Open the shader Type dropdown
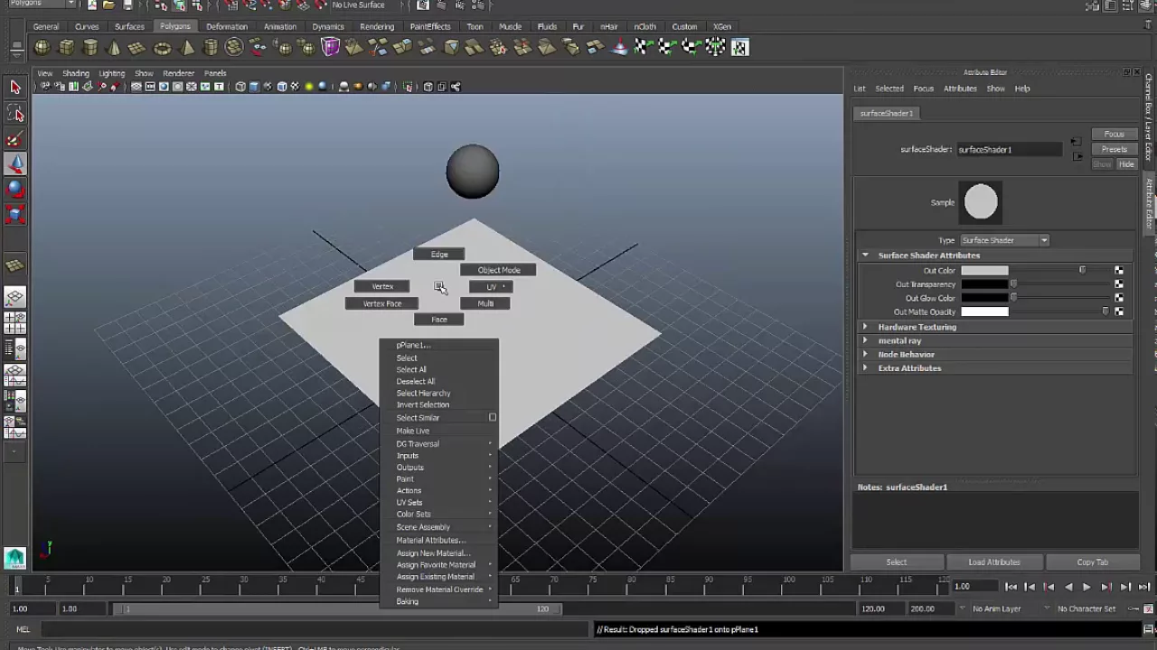The width and height of the screenshot is (1157, 650). coord(1004,240)
